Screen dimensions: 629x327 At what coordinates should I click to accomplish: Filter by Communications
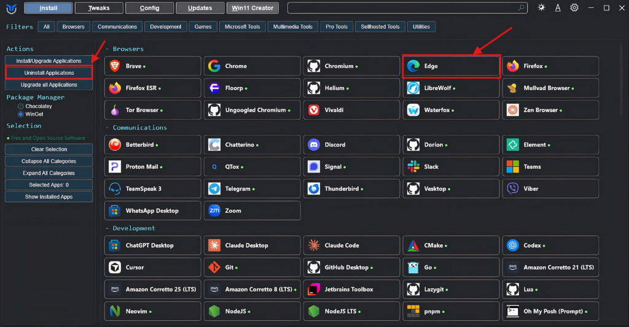tap(117, 27)
